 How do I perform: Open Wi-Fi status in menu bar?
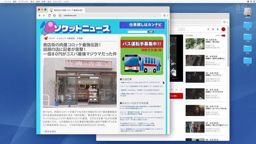click(x=248, y=2)
